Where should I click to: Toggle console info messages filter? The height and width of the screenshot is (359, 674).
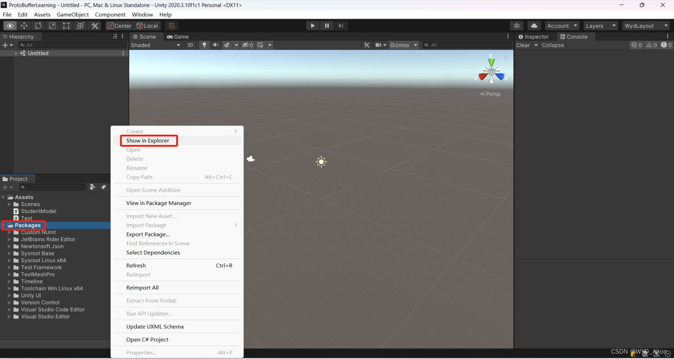tap(636, 45)
